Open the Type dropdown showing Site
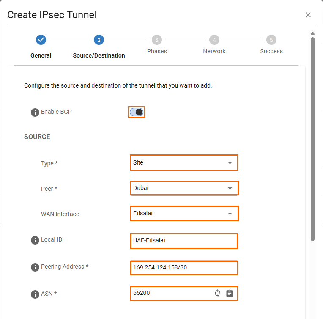 [x=183, y=162]
